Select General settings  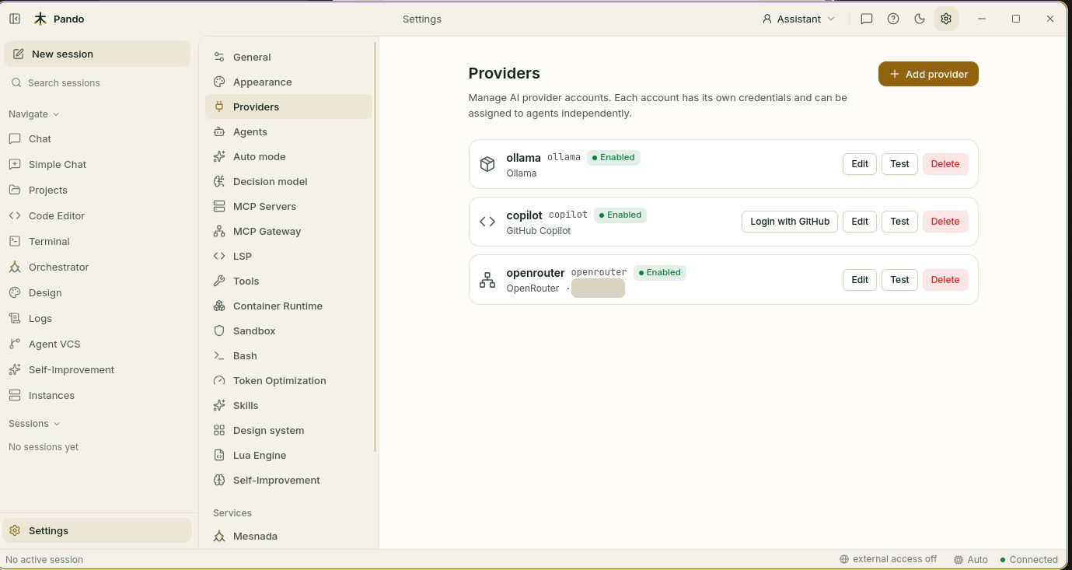288,57
